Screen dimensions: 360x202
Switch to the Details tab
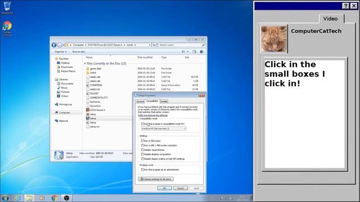[164, 101]
